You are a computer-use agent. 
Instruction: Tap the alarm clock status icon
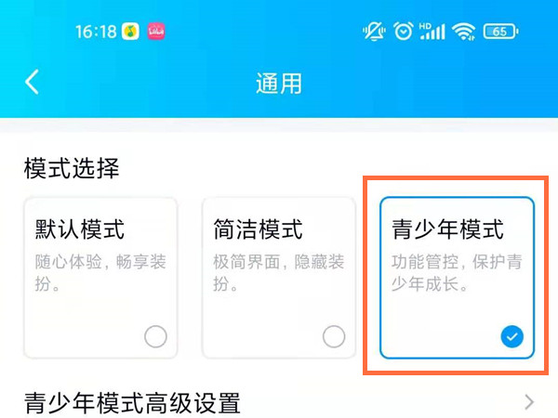pos(404,32)
